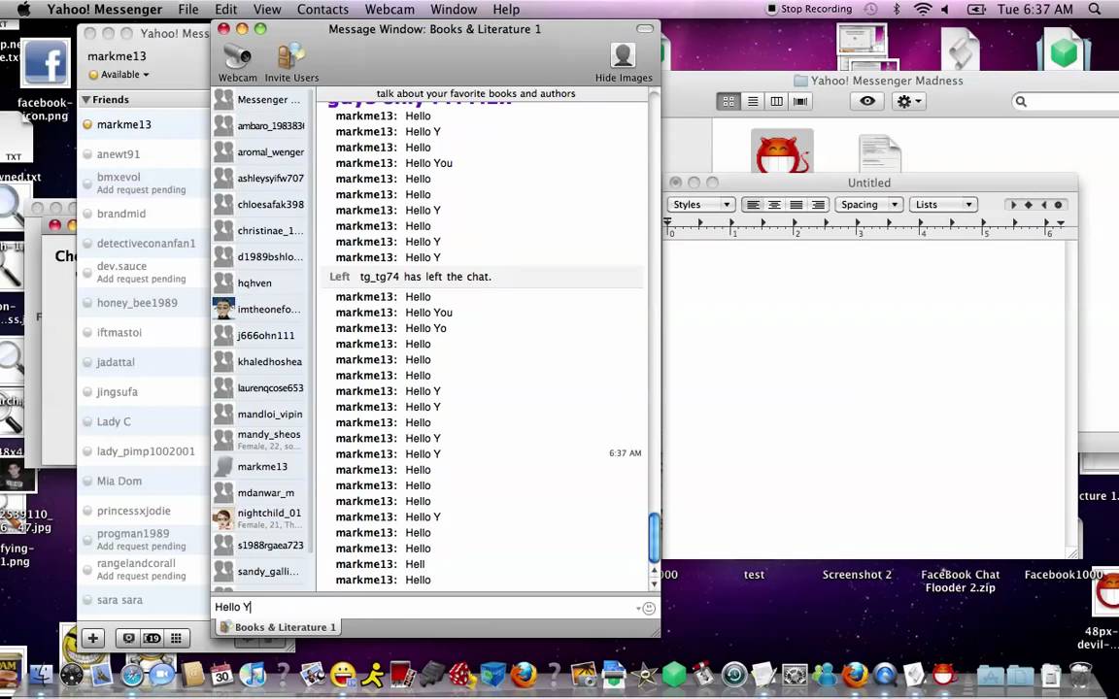
Task: Add a contact with the plus button
Action: coord(93,638)
